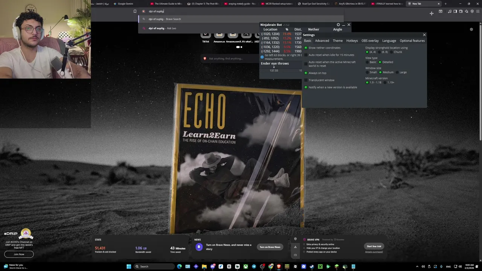Choose 'dpi of supliq - Ask Leo' suggestion

tap(241, 28)
